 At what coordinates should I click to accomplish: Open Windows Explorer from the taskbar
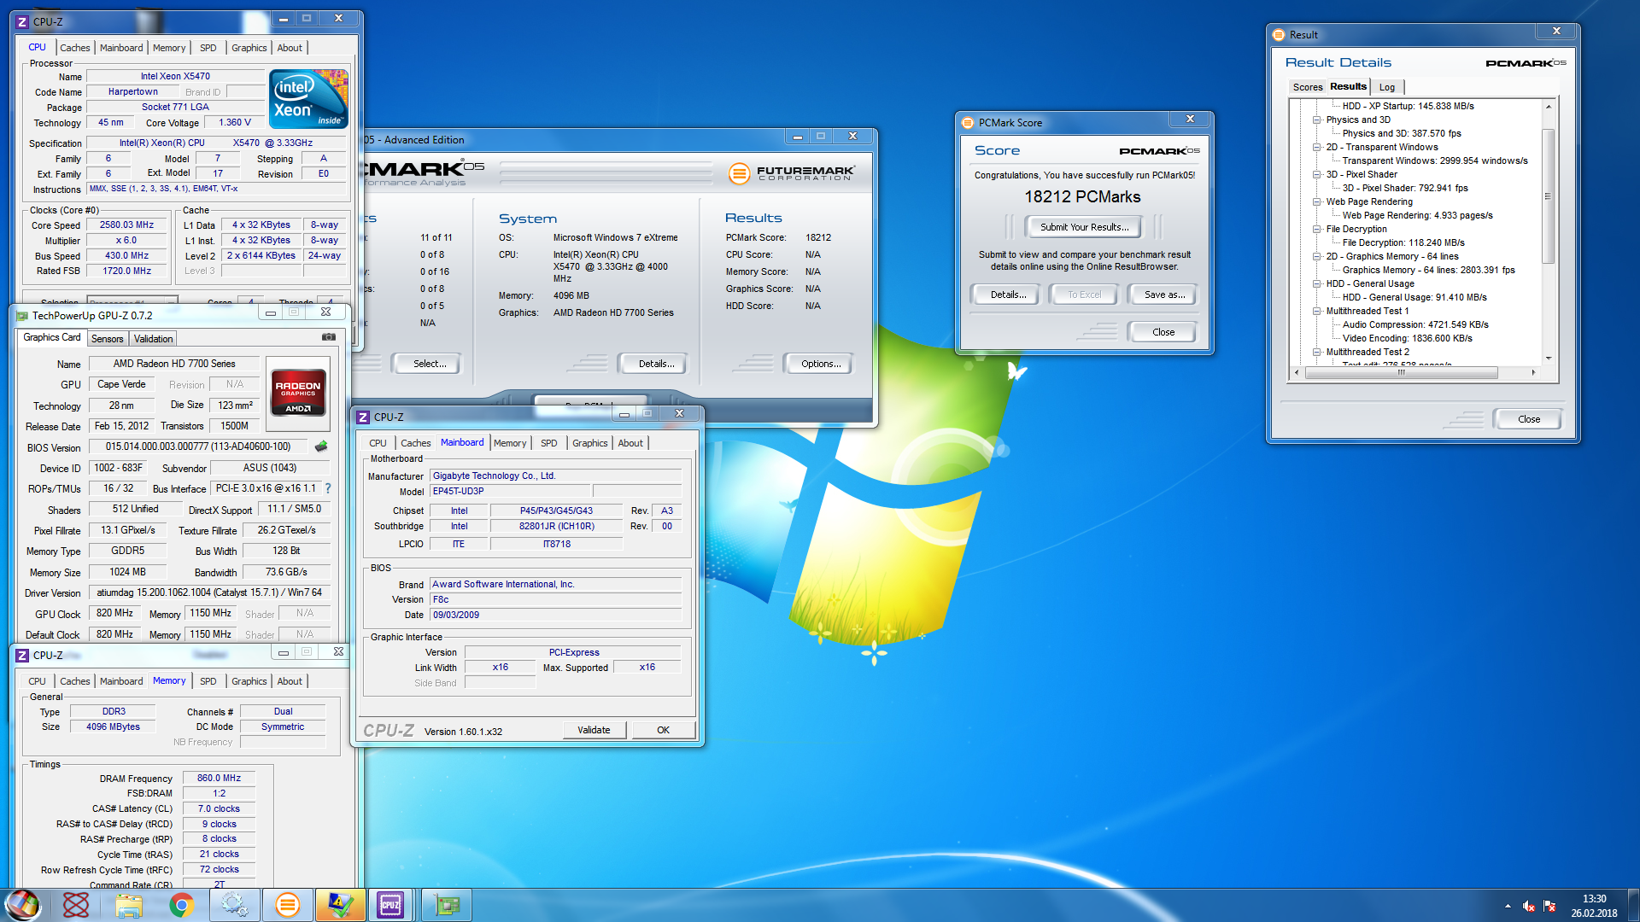coord(129,905)
